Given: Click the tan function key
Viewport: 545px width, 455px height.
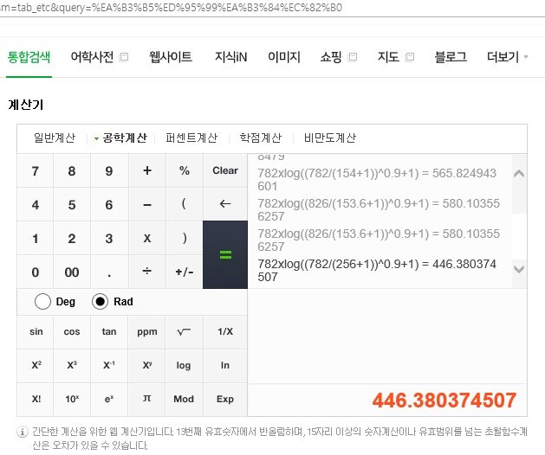Looking at the screenshot, I should [x=109, y=332].
